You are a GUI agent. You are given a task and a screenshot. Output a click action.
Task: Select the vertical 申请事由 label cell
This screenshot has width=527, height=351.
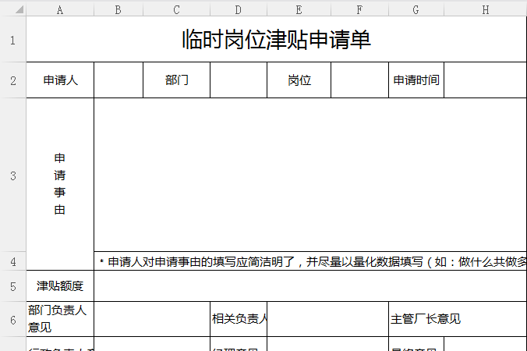click(x=60, y=184)
